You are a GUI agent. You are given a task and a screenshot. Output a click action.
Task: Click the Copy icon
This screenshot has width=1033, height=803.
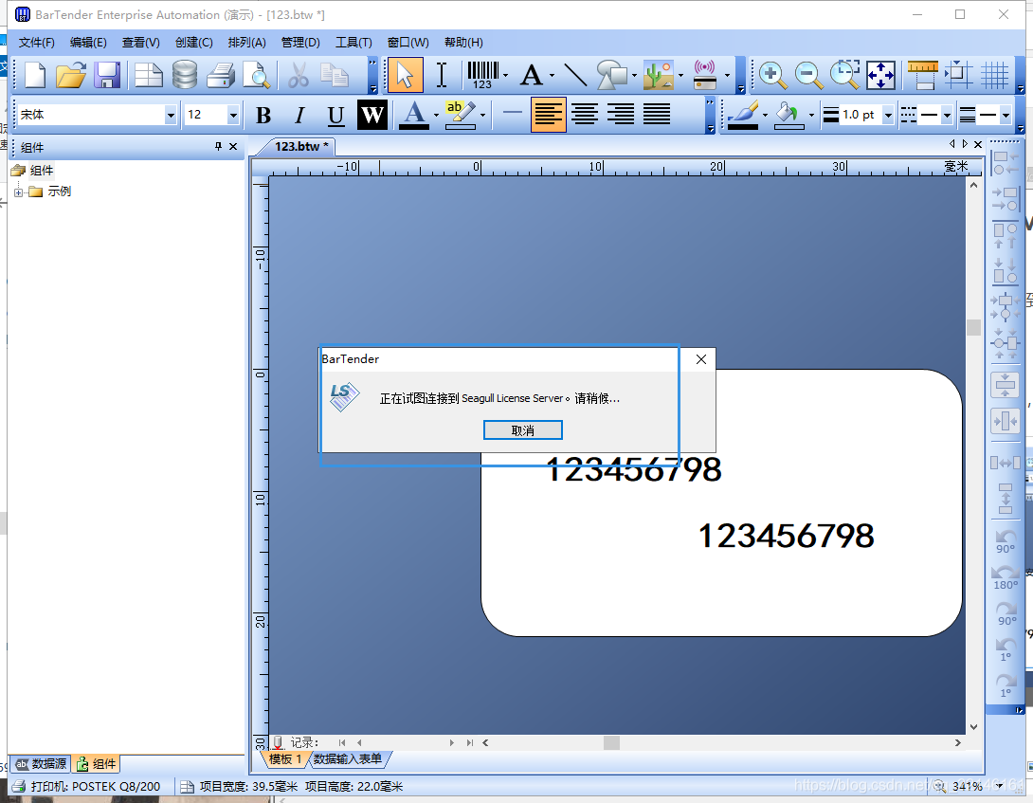click(x=335, y=75)
